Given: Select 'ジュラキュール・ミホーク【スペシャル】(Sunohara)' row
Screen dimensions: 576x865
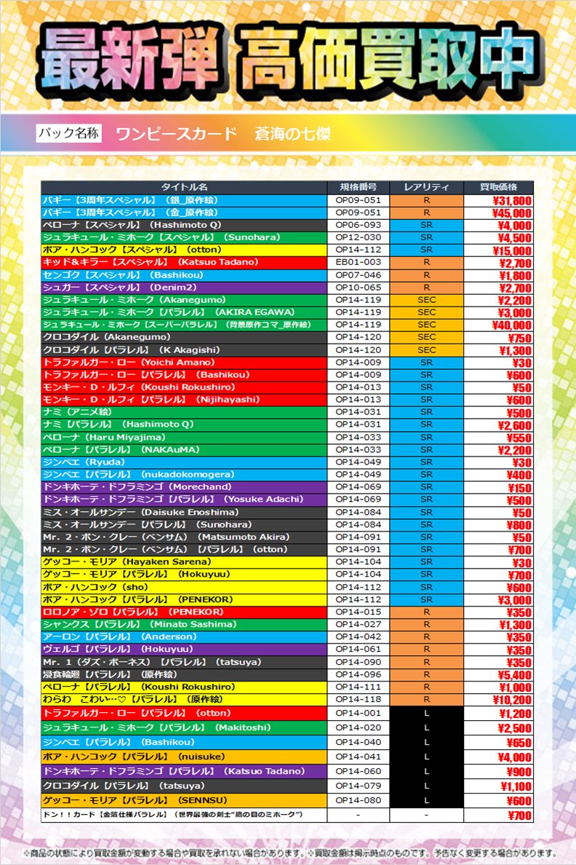Looking at the screenshot, I should coord(287,237).
